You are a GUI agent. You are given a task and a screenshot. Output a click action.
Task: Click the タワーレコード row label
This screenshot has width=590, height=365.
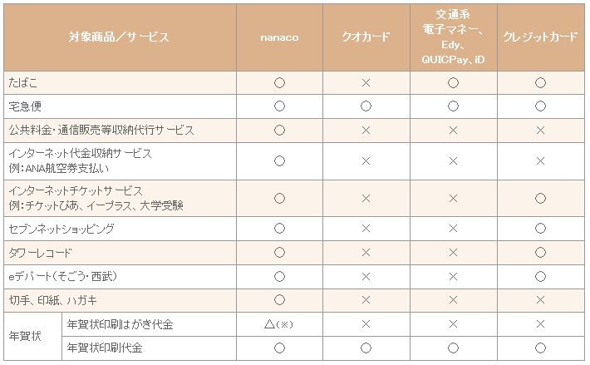click(x=37, y=251)
